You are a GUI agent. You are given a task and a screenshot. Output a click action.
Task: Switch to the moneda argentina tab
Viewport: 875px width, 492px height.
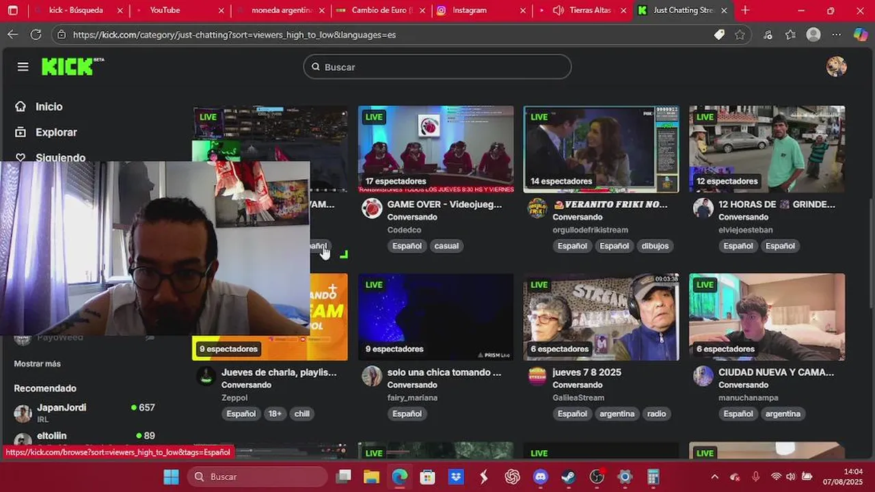pos(280,10)
